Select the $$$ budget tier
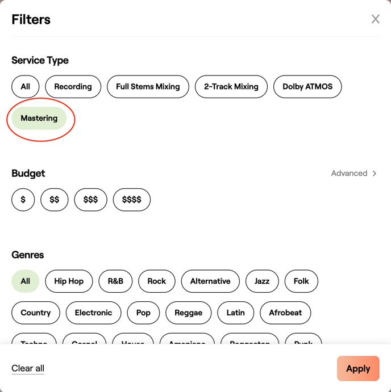The height and width of the screenshot is (392, 391). click(90, 200)
